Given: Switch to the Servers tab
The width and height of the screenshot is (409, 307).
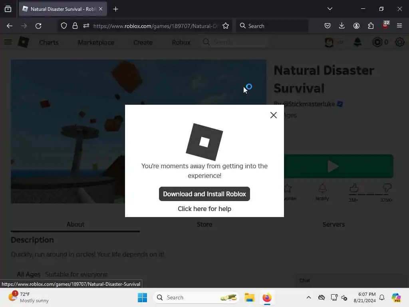Looking at the screenshot, I should pyautogui.click(x=334, y=224).
